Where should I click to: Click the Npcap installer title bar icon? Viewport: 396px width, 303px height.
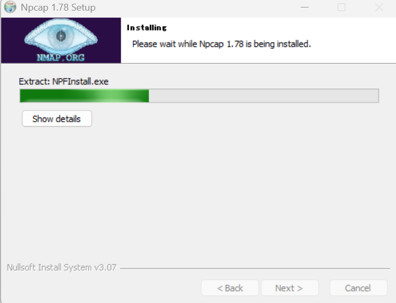10,7
